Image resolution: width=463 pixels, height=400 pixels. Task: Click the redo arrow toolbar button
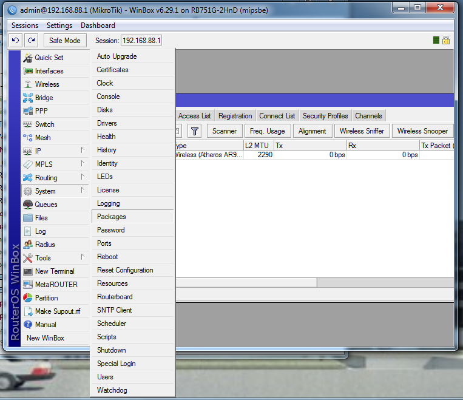[31, 40]
